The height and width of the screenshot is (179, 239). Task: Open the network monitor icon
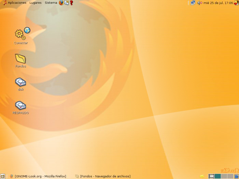click(193, 3)
